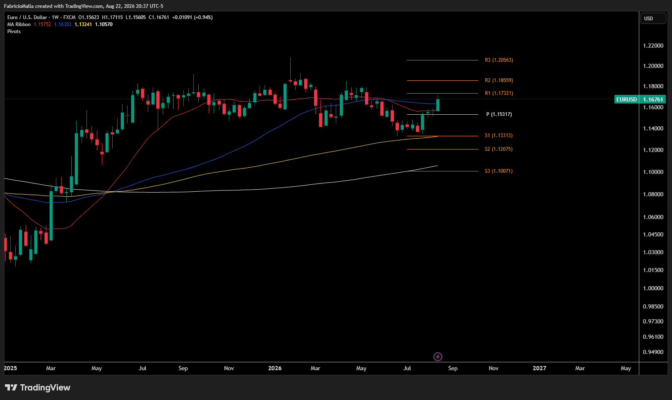
Task: Click the 2027 label on the time axis
Action: (x=539, y=368)
